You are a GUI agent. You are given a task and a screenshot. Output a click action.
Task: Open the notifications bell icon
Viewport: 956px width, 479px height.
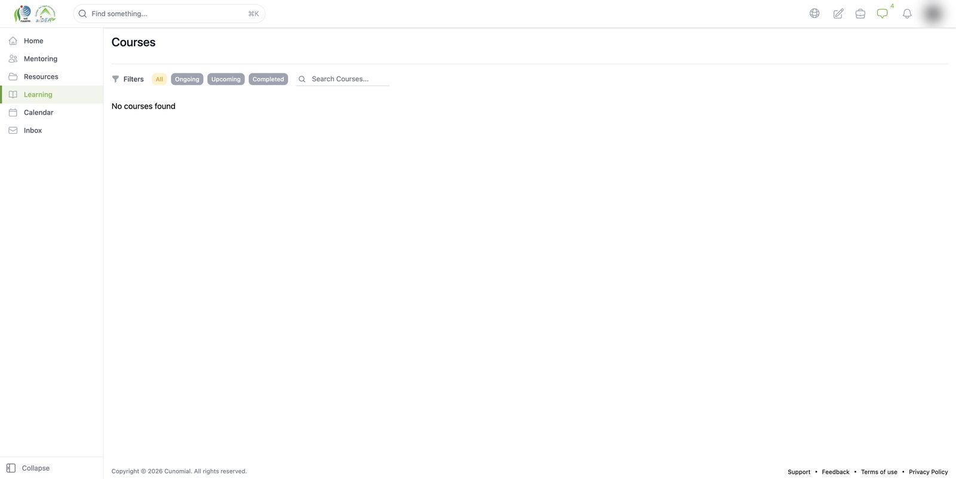click(907, 14)
